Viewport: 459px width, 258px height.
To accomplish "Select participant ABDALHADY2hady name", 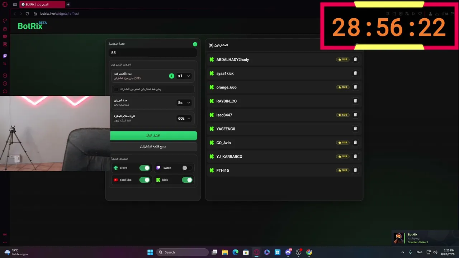I will click(232, 59).
